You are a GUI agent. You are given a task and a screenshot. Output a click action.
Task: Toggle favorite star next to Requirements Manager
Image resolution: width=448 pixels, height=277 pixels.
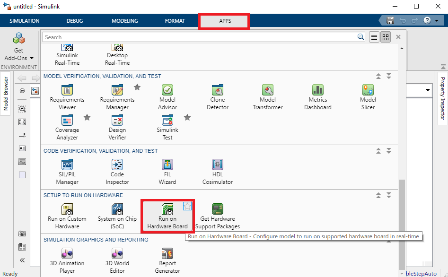point(137,87)
